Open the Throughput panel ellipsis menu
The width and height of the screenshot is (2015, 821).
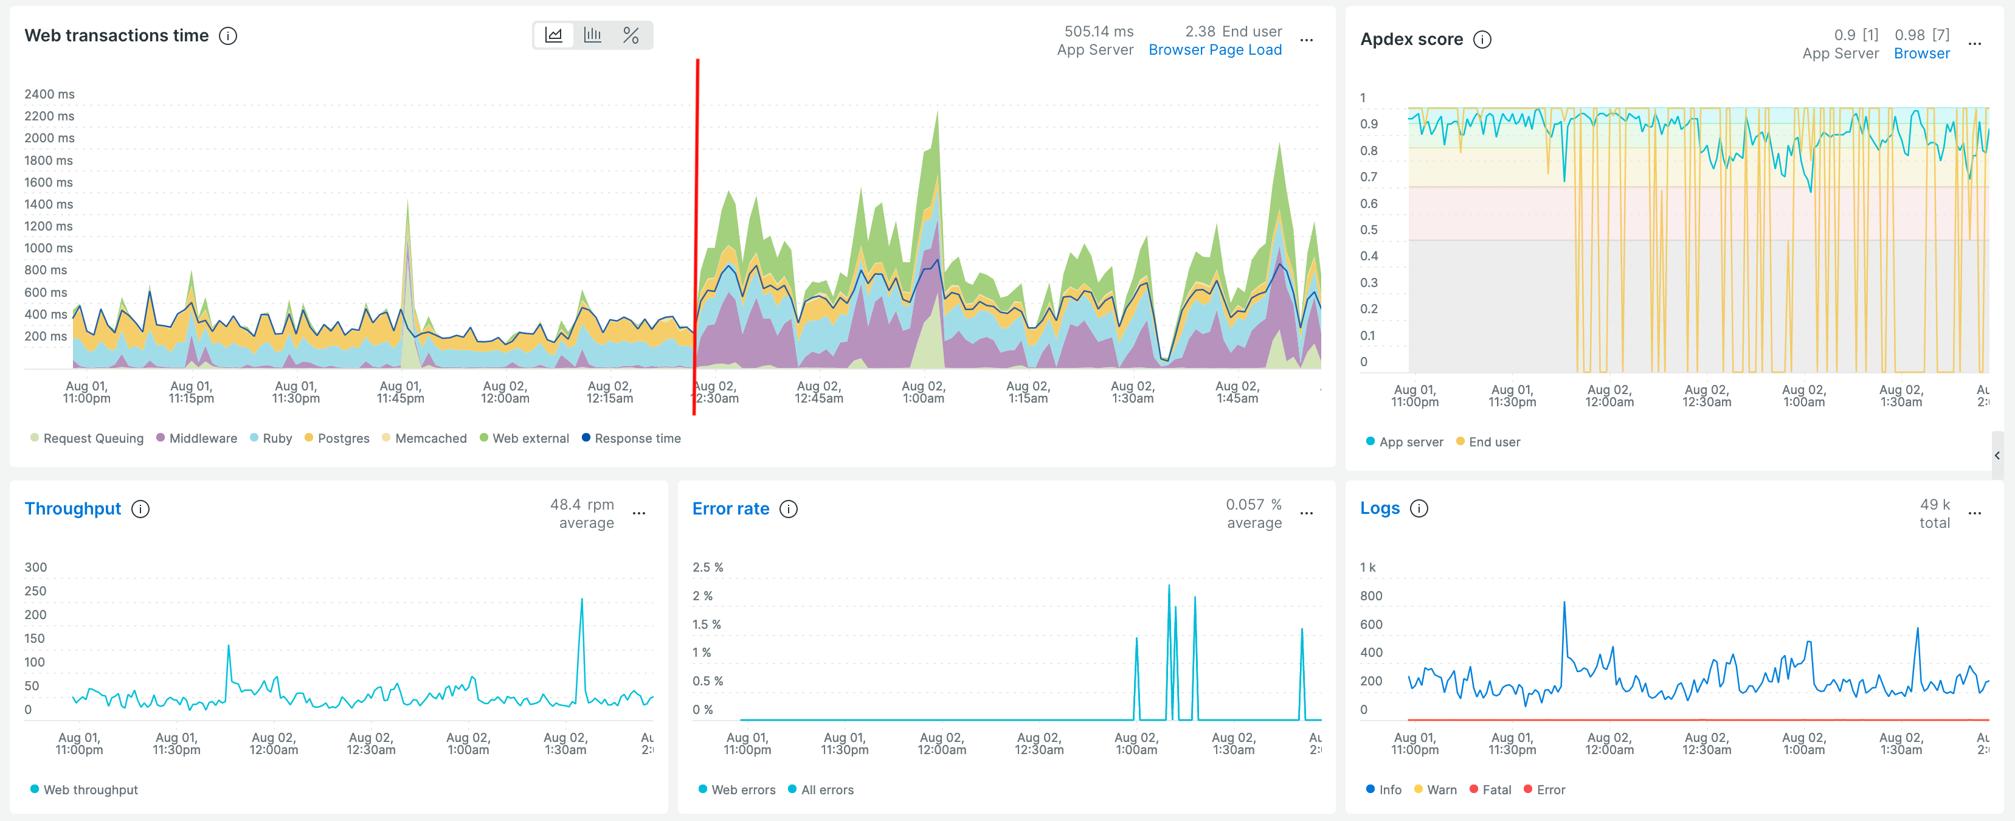pyautogui.click(x=640, y=513)
